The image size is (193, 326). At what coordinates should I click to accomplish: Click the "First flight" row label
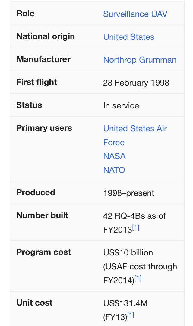(x=36, y=82)
